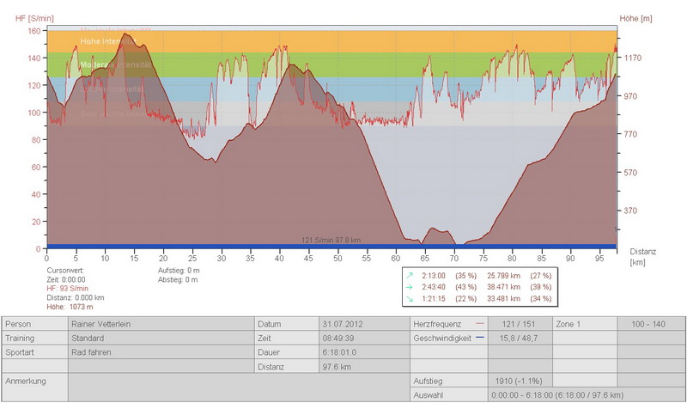The width and height of the screenshot is (687, 403).
Task: Click the blue line marker beside Geschwindigkeit
Action: pos(478,339)
